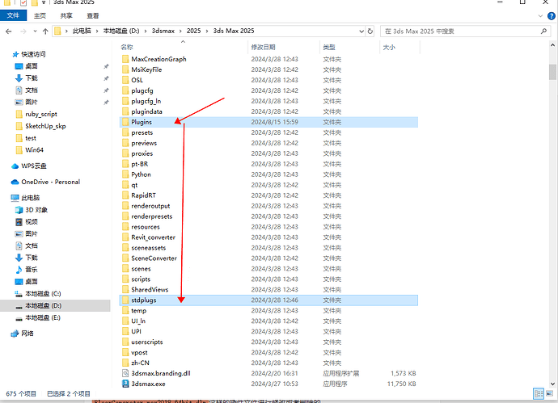Open the 文件 menu tab

(x=13, y=15)
